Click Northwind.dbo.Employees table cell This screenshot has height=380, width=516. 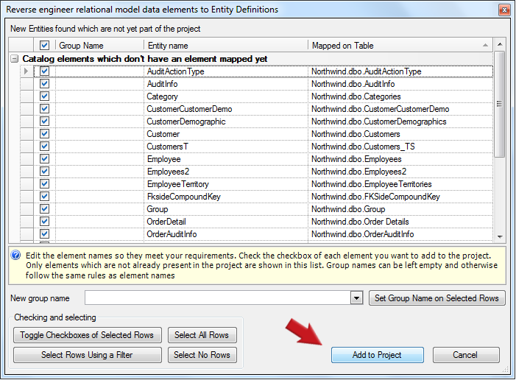pos(400,159)
